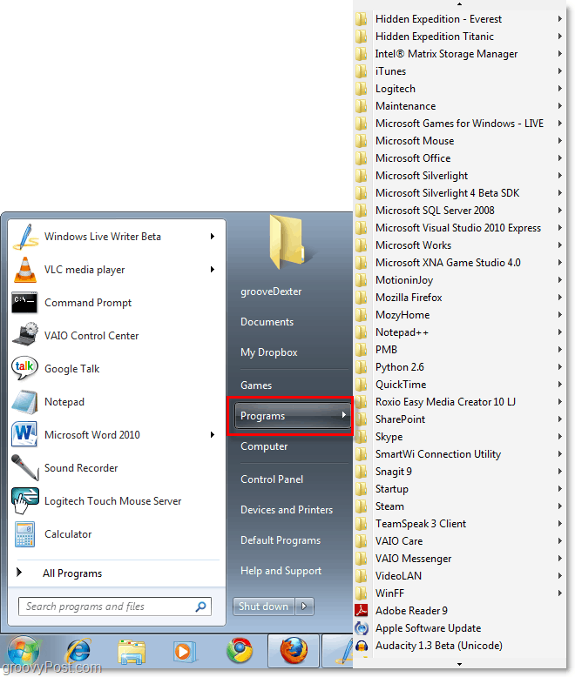Open Control Panel from Start menu
575x677 pixels.
tap(272, 479)
